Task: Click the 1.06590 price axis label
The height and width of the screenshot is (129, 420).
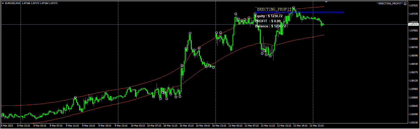Action: 414,56
